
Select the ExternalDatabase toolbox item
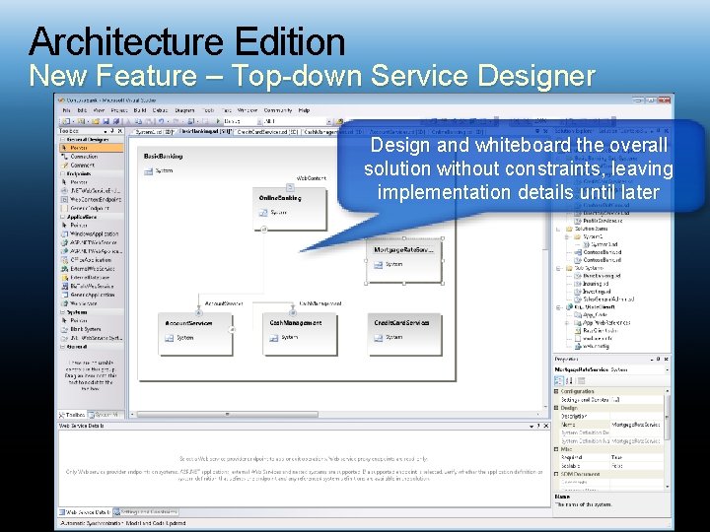91,277
